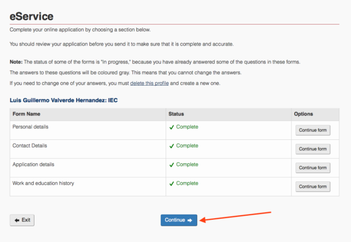Click the 'Work and education history' form name
The width and height of the screenshot is (351, 242).
click(x=44, y=183)
